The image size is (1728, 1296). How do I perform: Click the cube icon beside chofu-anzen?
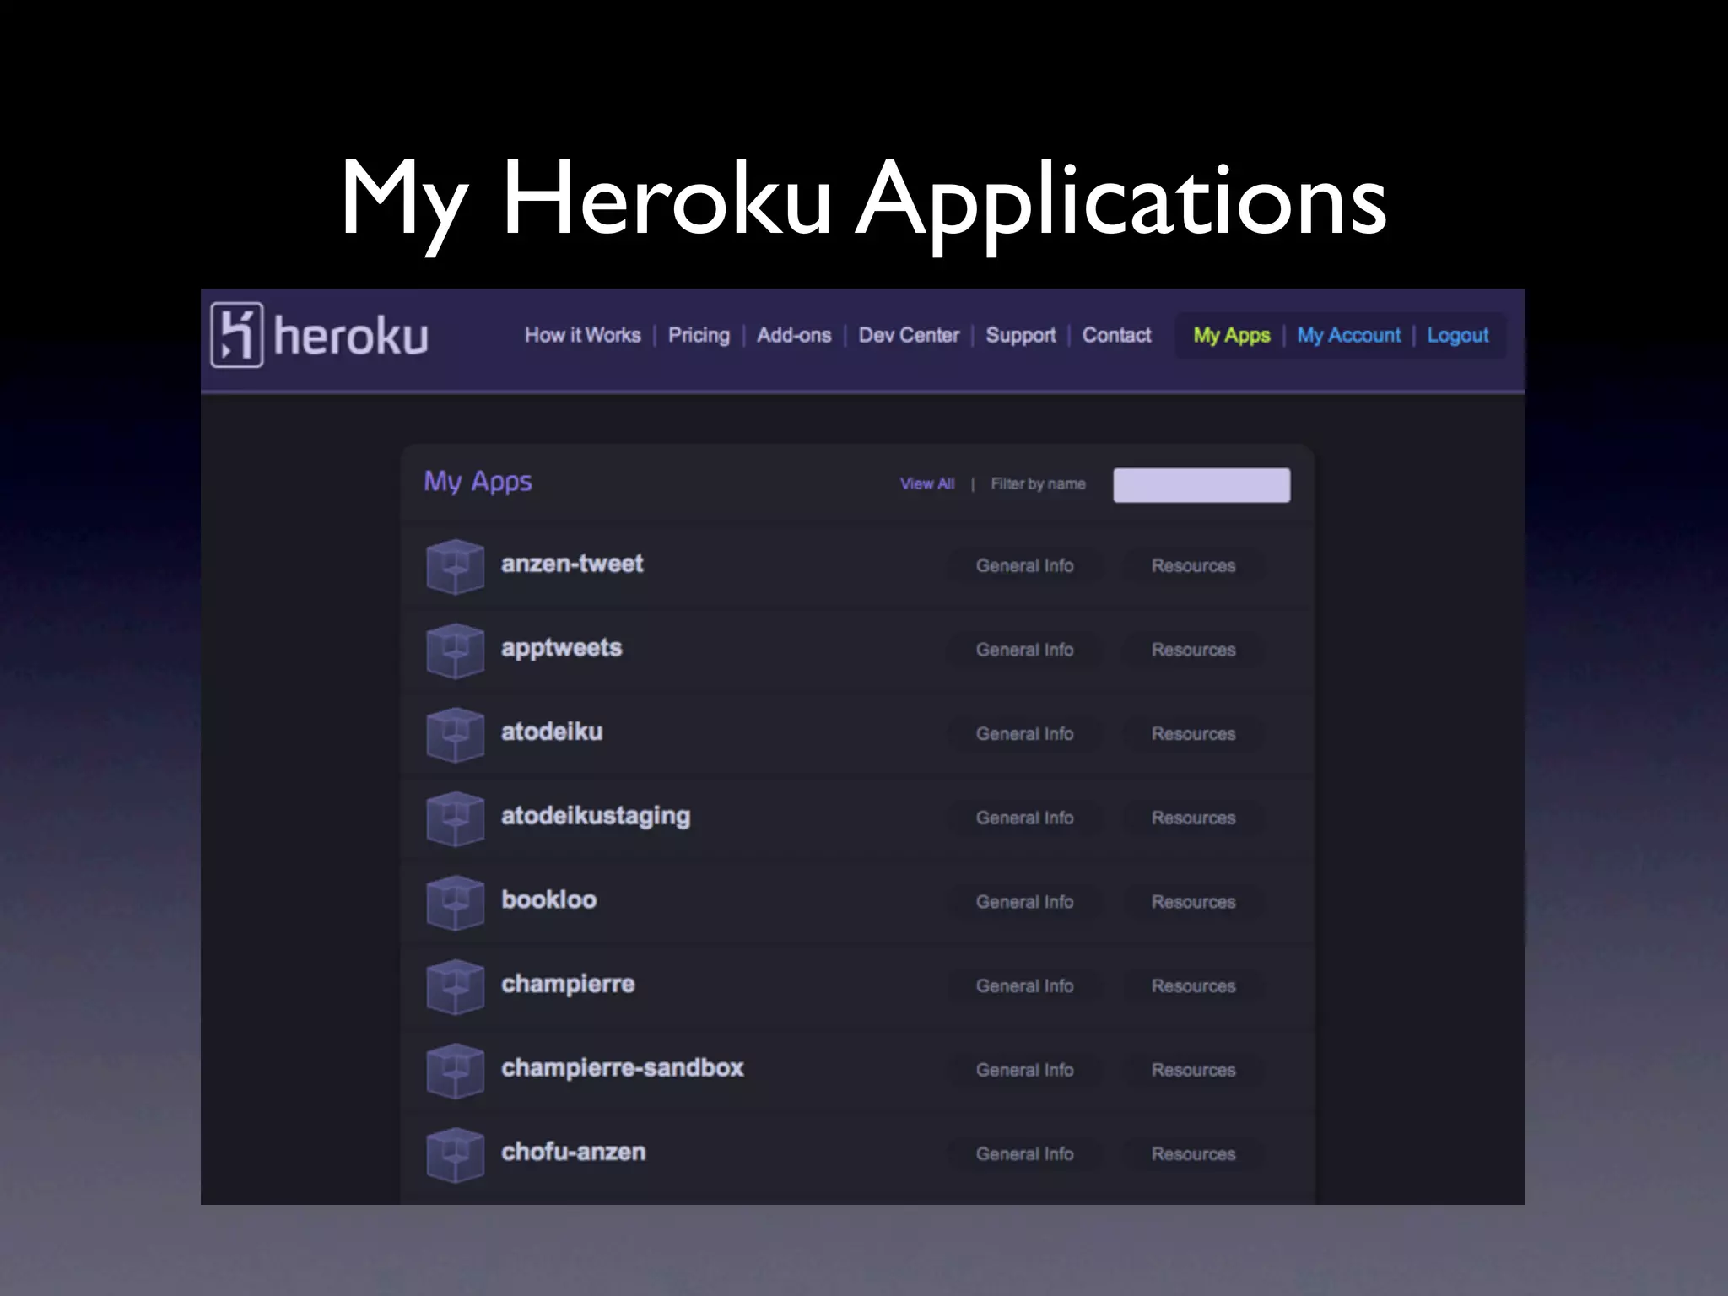455,1154
